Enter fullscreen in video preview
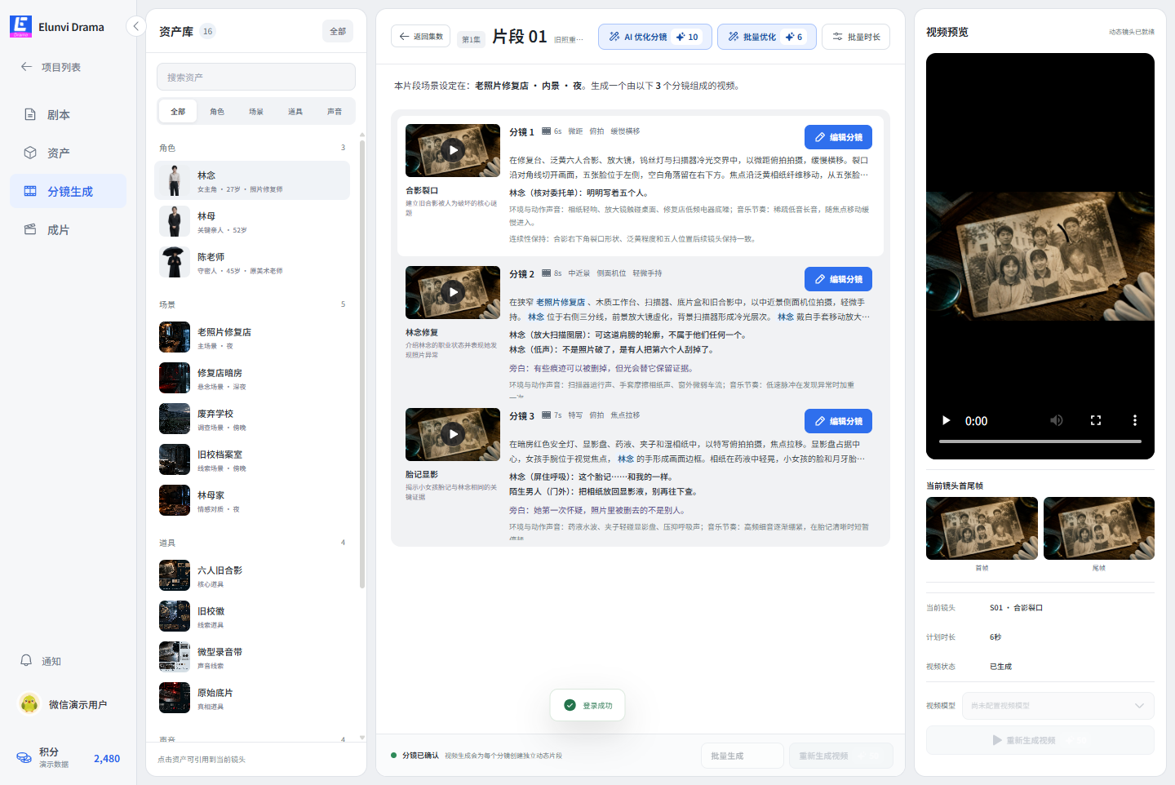The image size is (1175, 785). [1096, 421]
